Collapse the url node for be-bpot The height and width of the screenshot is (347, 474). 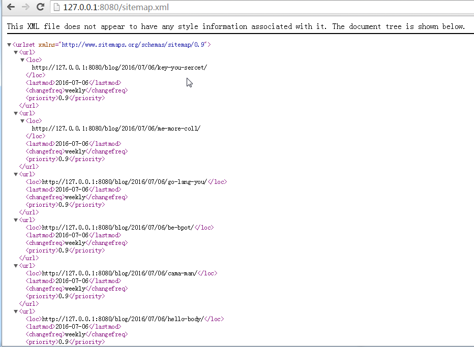(16, 220)
